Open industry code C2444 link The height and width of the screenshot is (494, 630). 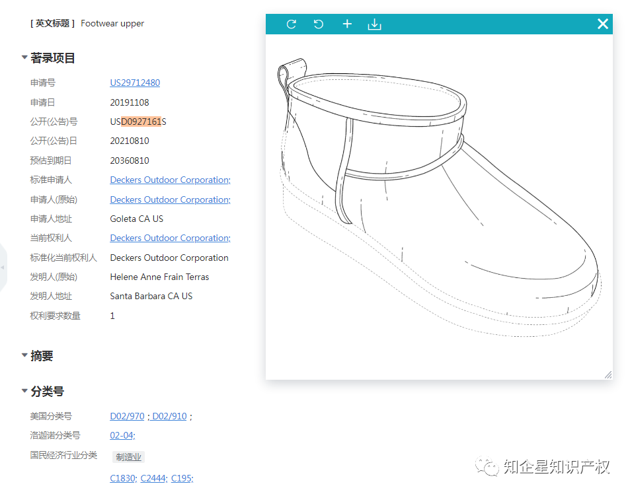click(x=154, y=478)
